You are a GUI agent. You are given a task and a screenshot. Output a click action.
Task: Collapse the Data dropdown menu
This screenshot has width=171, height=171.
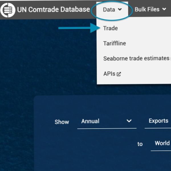click(112, 10)
